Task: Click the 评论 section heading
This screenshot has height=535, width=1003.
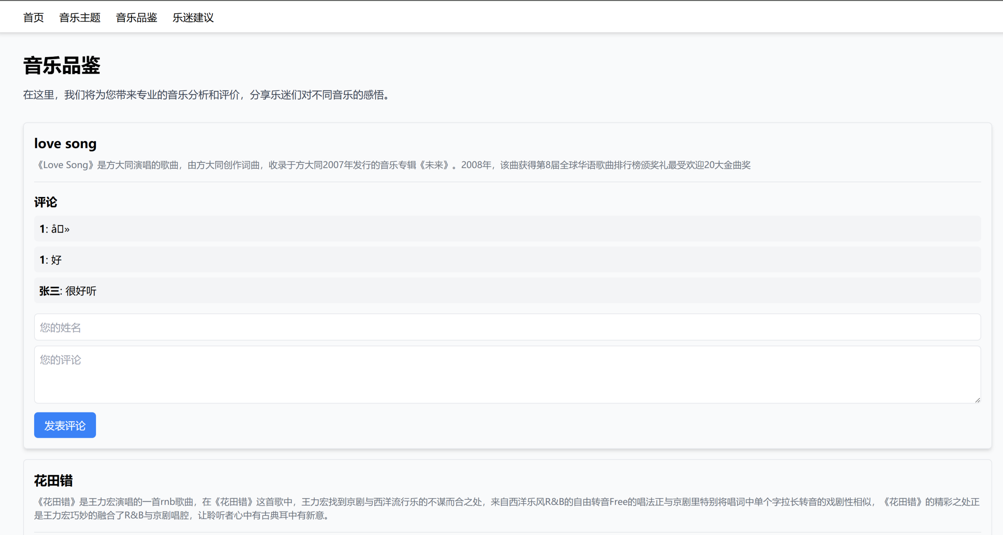Action: 45,202
